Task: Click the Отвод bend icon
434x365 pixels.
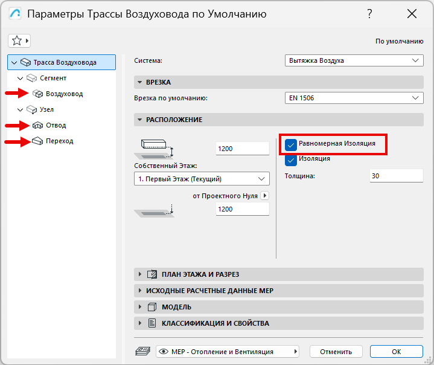Action: pos(37,125)
